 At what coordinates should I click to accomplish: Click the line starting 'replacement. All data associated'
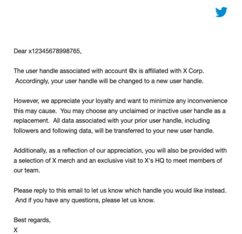pyautogui.click(x=112, y=121)
